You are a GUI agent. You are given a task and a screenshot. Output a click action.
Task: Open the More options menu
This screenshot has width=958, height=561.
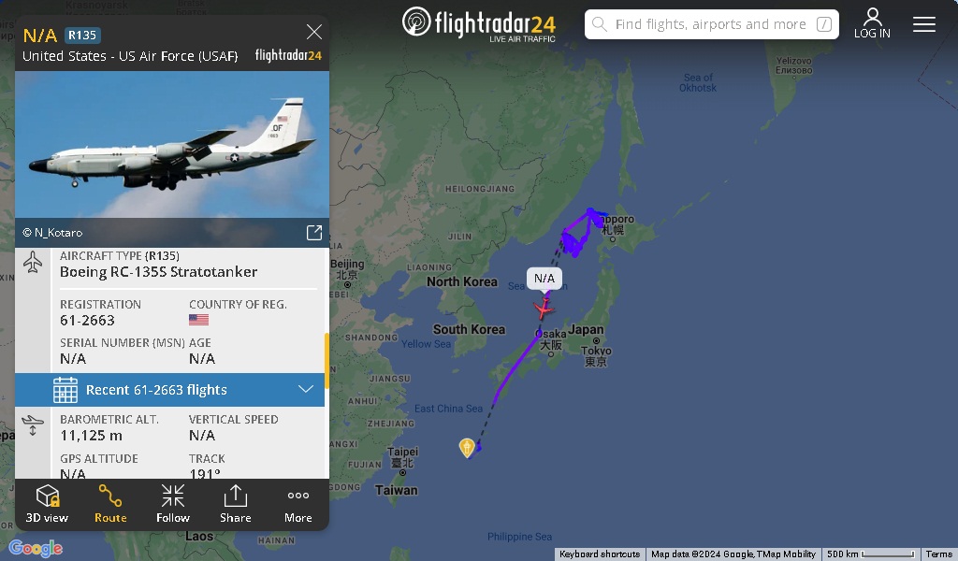[298, 504]
